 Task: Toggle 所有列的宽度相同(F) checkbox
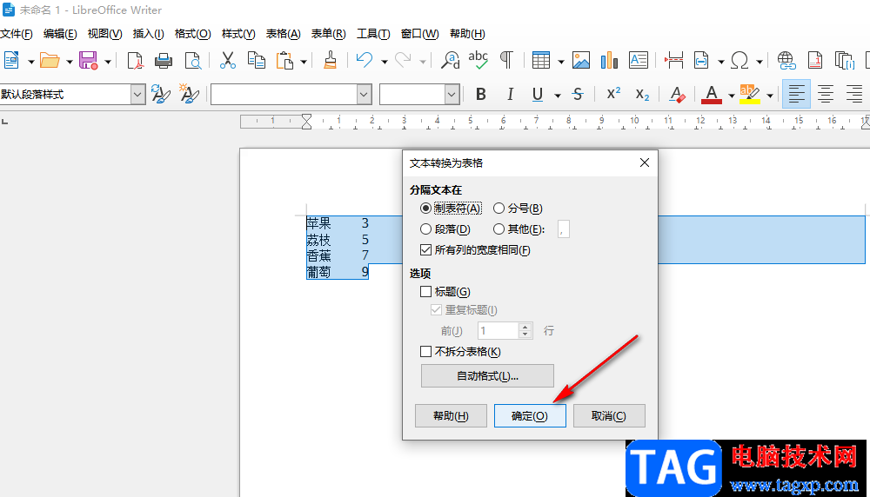click(475, 250)
